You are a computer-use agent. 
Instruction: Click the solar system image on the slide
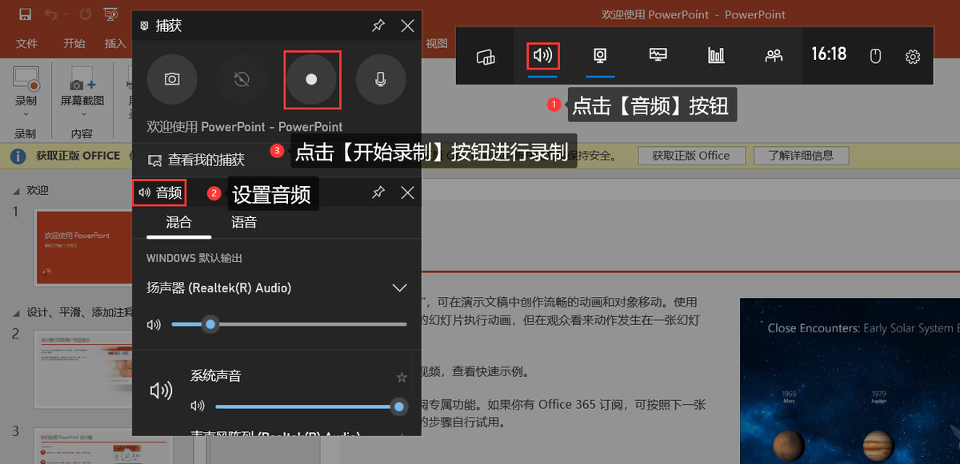pyautogui.click(x=850, y=381)
